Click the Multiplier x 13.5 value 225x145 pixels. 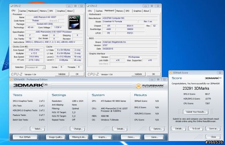(x=34, y=53)
